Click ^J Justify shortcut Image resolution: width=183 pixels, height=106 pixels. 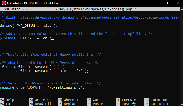click(126, 104)
